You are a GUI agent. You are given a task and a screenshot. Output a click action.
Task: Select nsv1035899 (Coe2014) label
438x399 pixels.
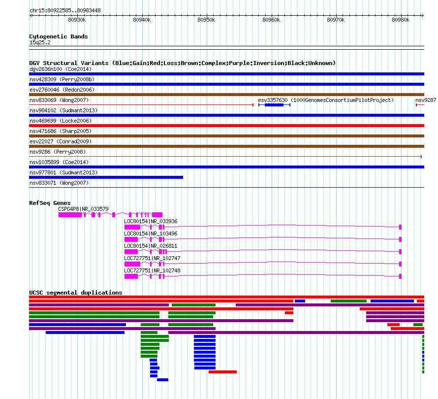coord(59,162)
